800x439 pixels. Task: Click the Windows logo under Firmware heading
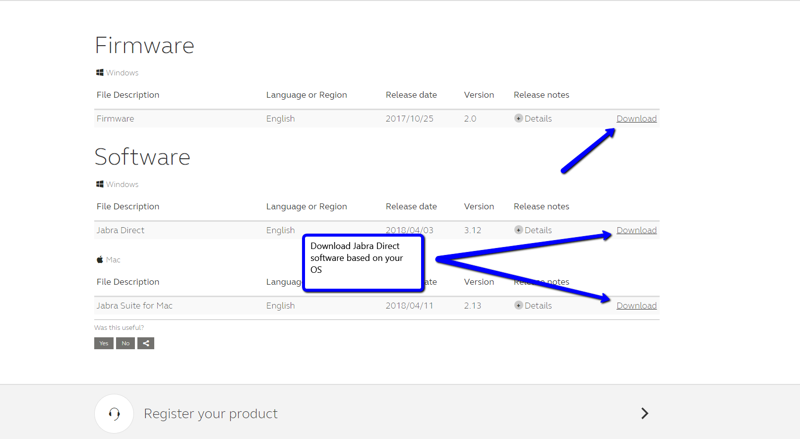point(100,73)
